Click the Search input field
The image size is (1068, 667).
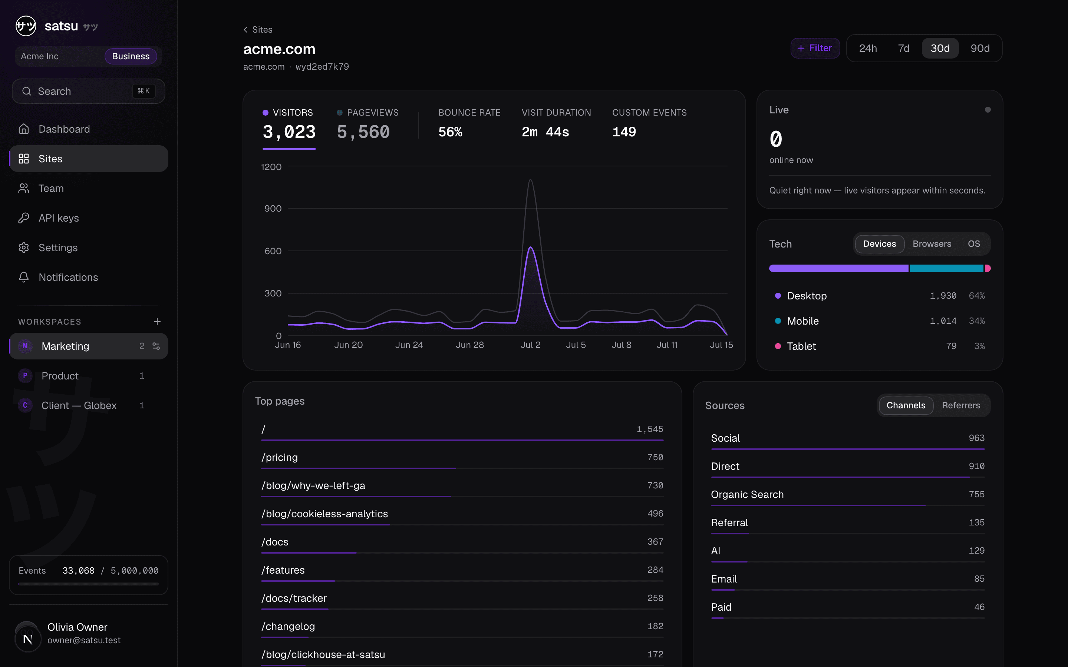tap(88, 91)
